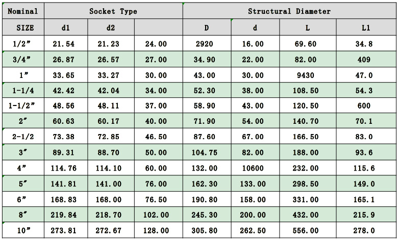Select the 114.76 cell in d1 column
Viewport: 398px width, 240px height.
[66, 168]
